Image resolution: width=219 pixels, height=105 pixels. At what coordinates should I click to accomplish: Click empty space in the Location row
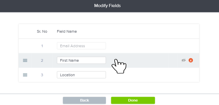pyautogui.click(x=140, y=75)
